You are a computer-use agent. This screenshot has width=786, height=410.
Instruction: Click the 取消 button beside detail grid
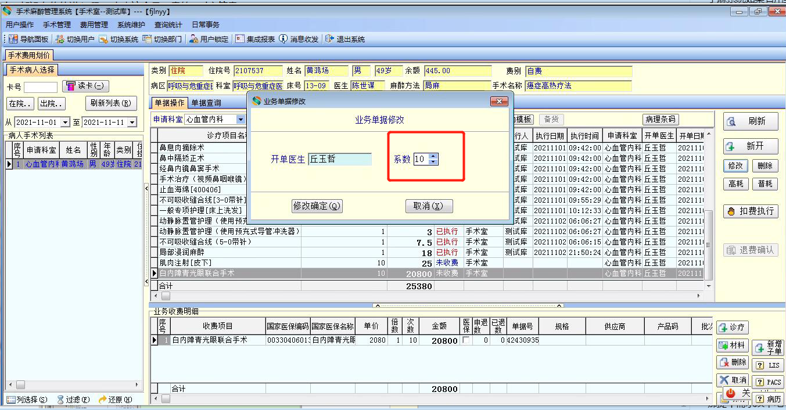pos(733,380)
